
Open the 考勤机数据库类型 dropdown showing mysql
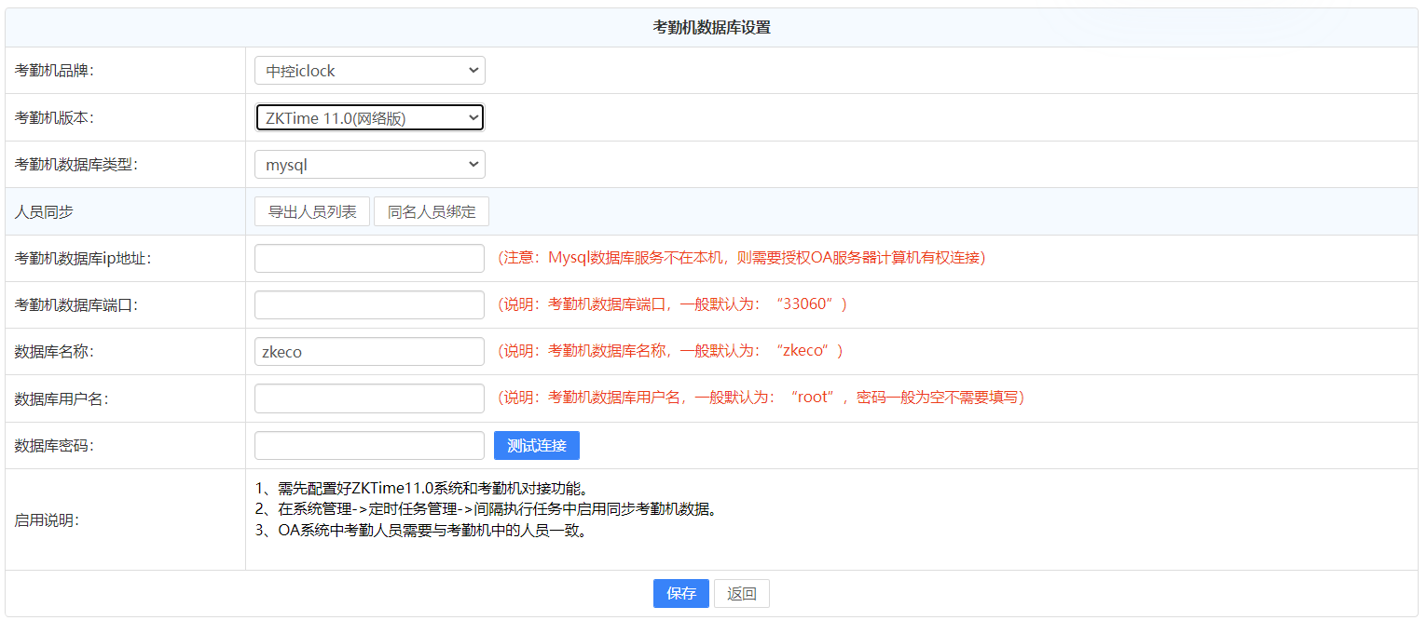[x=369, y=165]
